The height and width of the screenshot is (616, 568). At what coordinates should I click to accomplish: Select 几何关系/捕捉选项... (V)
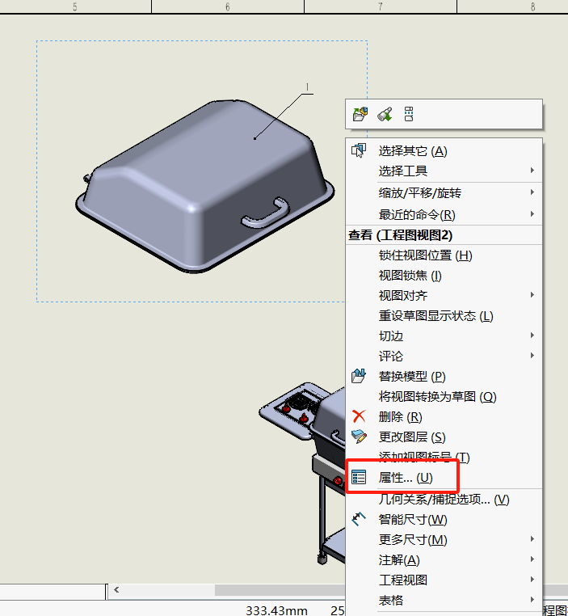444,500
